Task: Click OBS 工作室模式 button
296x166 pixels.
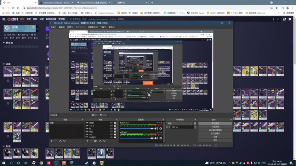Action: point(215,134)
